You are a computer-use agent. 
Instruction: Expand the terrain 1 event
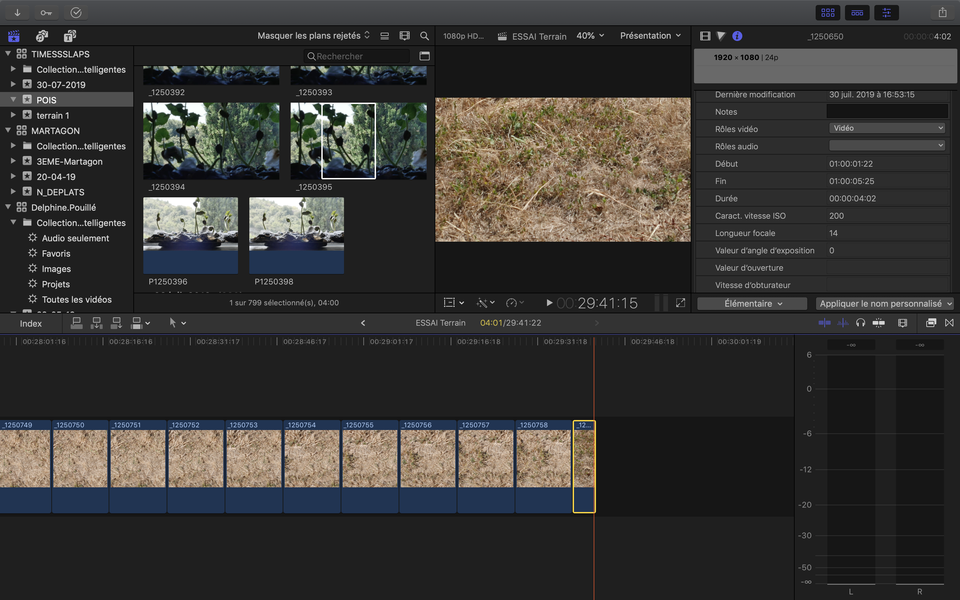point(13,115)
